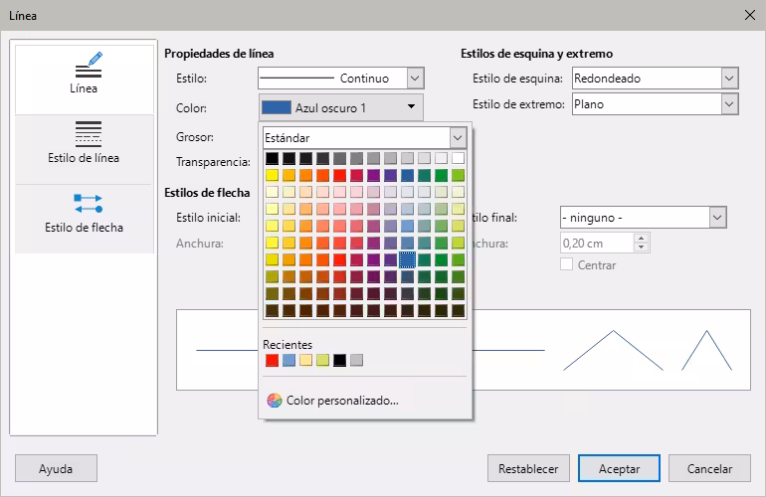
Task: Select black in the palette's top row
Action: pyautogui.click(x=273, y=158)
